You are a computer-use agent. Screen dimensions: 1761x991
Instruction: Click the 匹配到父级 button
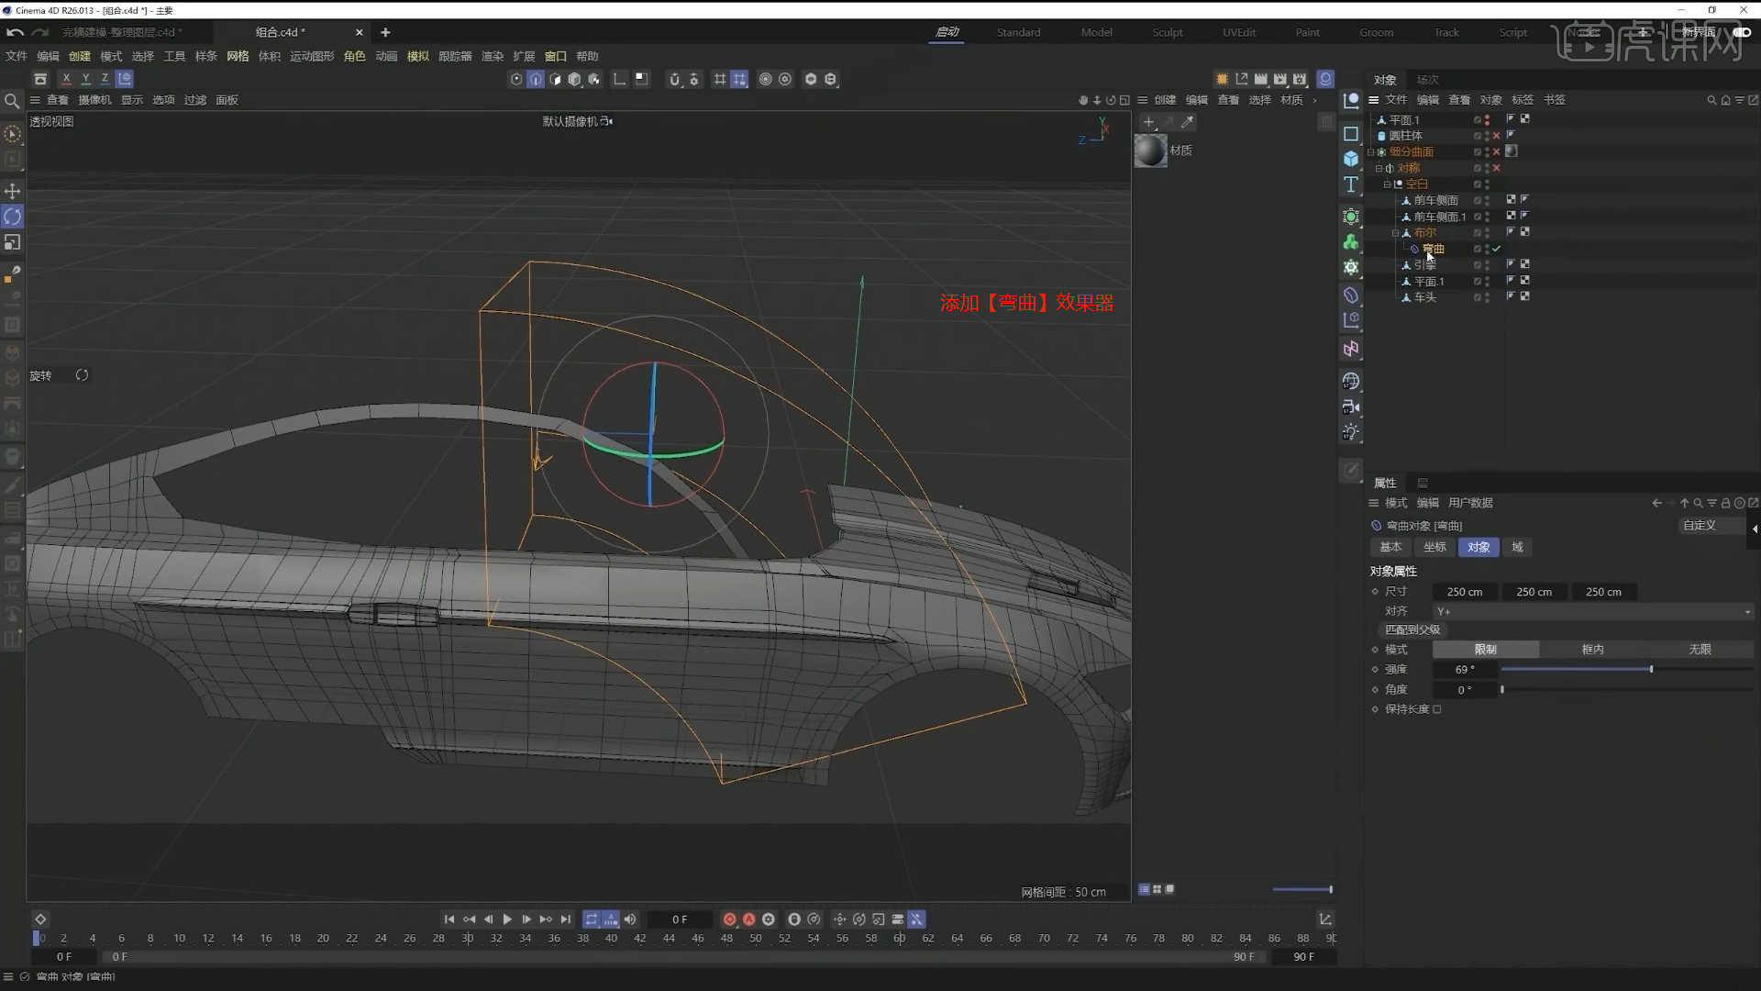(1412, 629)
